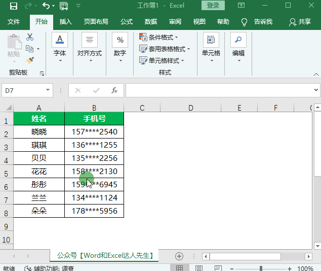Screen dimensions: 321x271
Task: Click the Save icon in title bar
Action: (14, 6)
